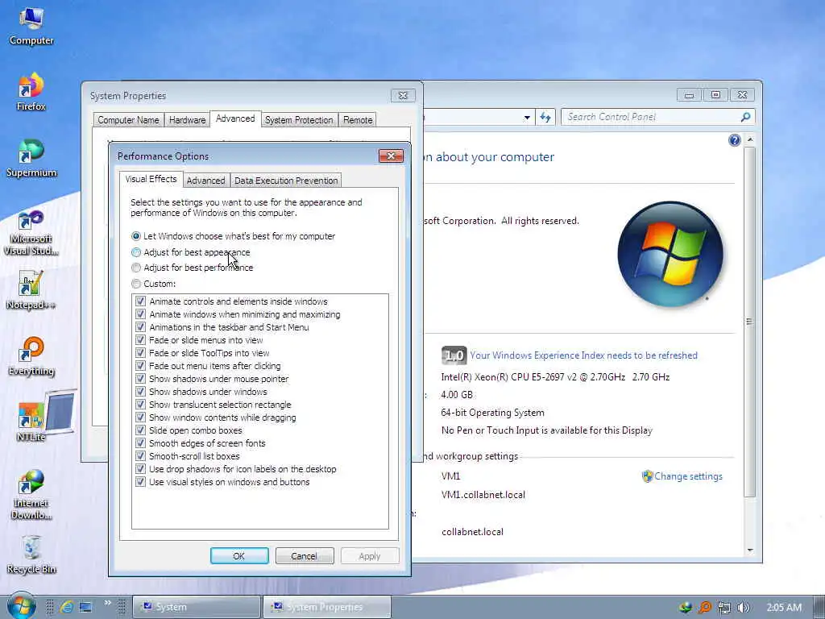This screenshot has width=825, height=619.
Task: Open Computer Name tab in System Properties
Action: [128, 120]
